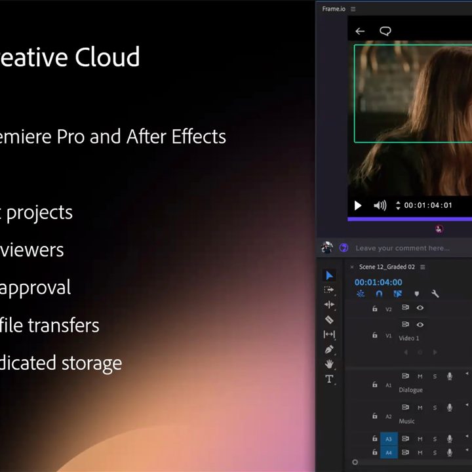
Task: Toggle lock on track A1
Action: coord(375,384)
